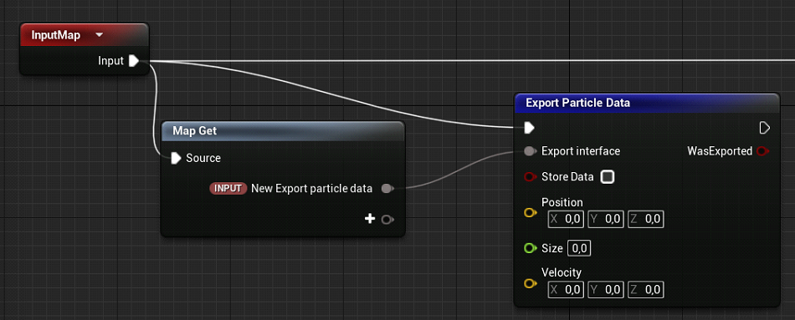Enable the Store Data checkbox
Image resolution: width=795 pixels, height=320 pixels.
(x=608, y=176)
